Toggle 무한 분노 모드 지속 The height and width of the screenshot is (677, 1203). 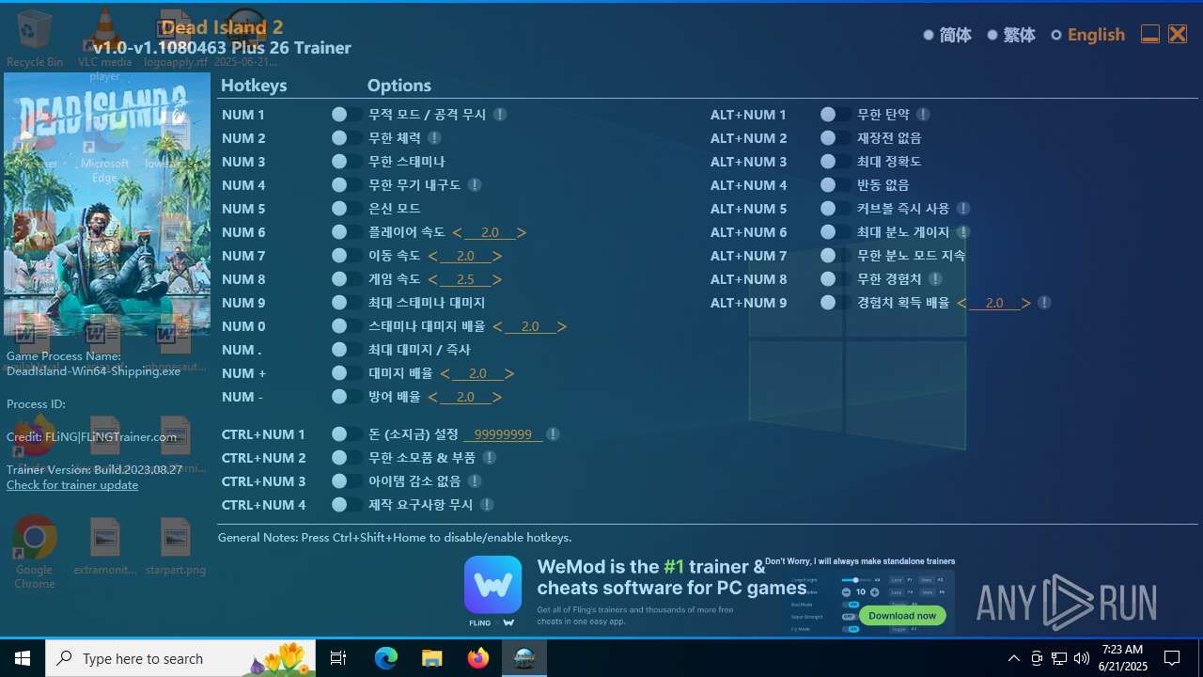835,256
